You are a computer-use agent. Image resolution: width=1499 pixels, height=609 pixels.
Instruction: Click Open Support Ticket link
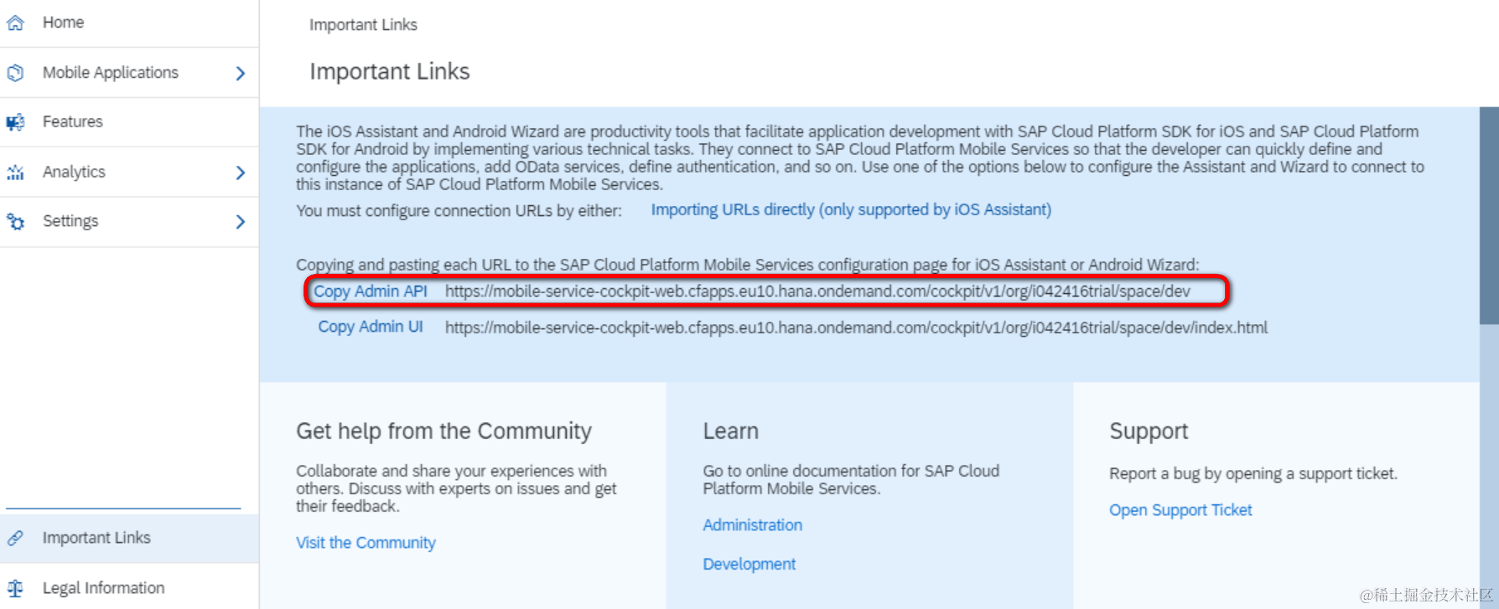click(x=1180, y=510)
